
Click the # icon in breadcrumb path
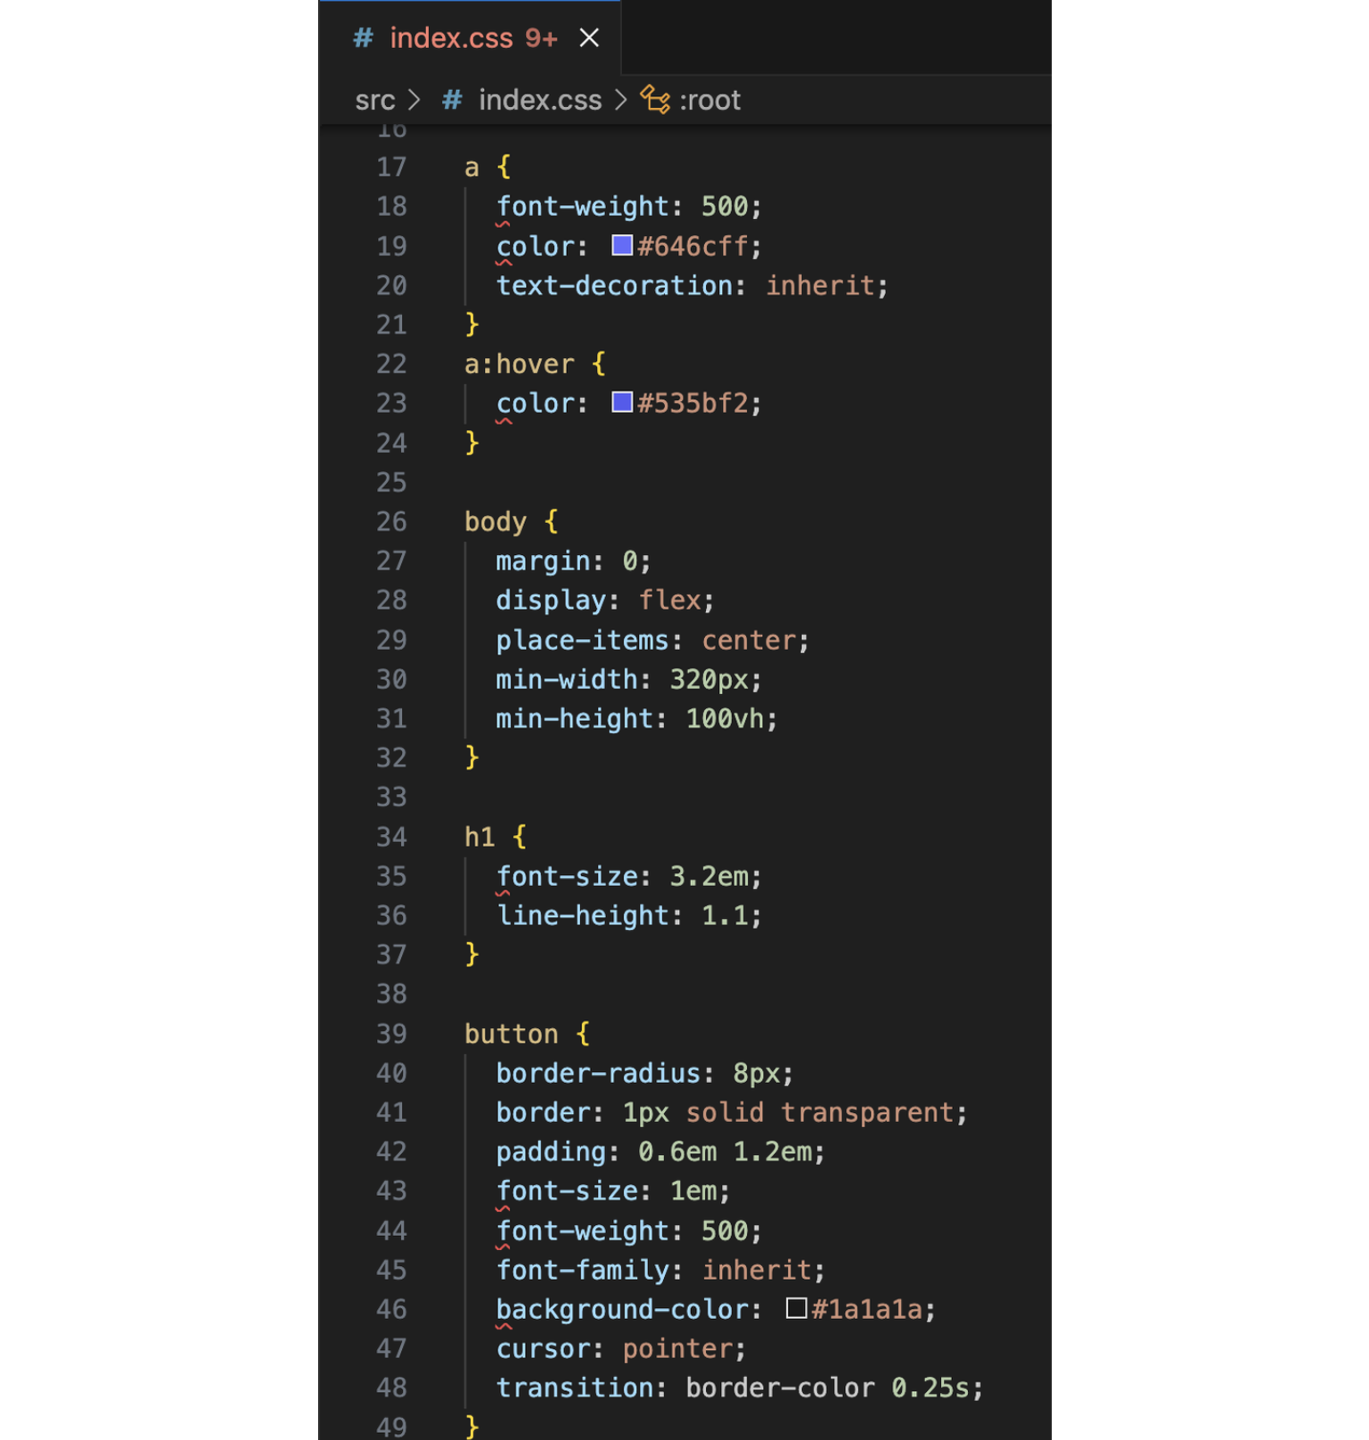pyautogui.click(x=452, y=101)
